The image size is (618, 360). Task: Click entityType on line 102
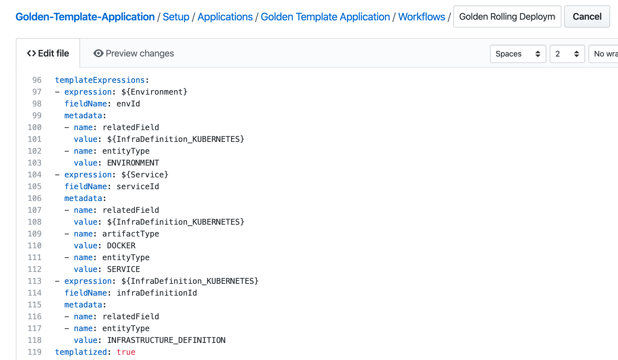pos(126,151)
